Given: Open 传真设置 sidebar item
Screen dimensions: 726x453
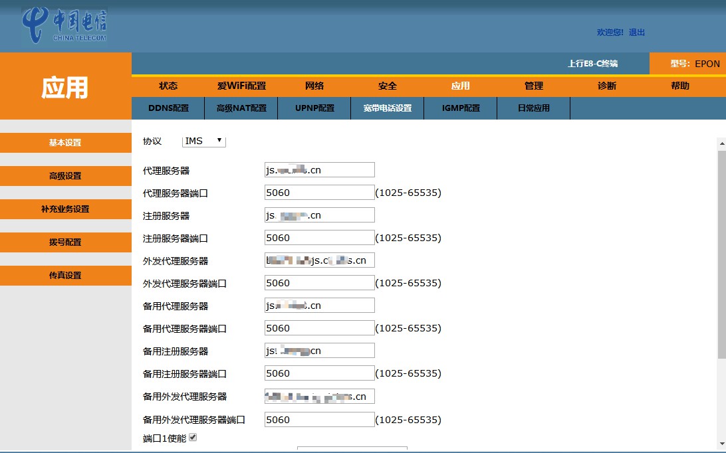Looking at the screenshot, I should pyautogui.click(x=65, y=276).
